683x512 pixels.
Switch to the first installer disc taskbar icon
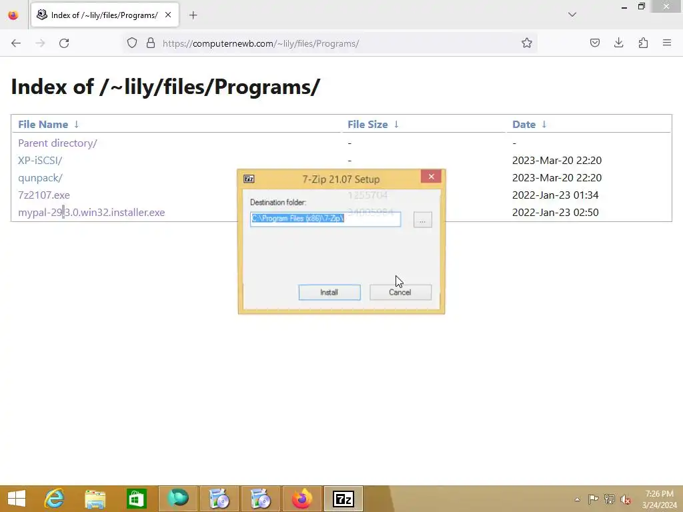pyautogui.click(x=219, y=499)
